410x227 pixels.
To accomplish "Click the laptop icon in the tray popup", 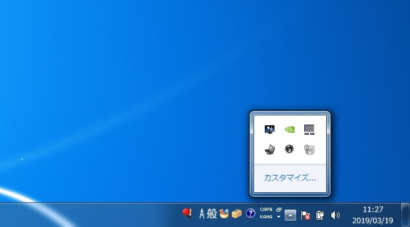I will [270, 149].
